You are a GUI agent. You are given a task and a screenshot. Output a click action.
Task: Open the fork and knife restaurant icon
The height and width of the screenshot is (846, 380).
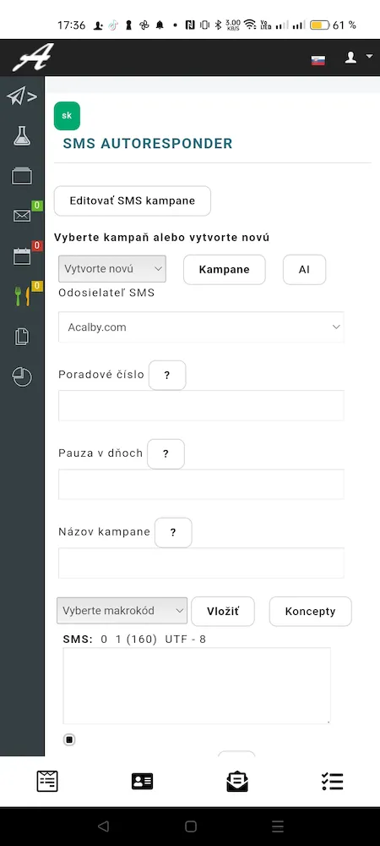pos(22,295)
